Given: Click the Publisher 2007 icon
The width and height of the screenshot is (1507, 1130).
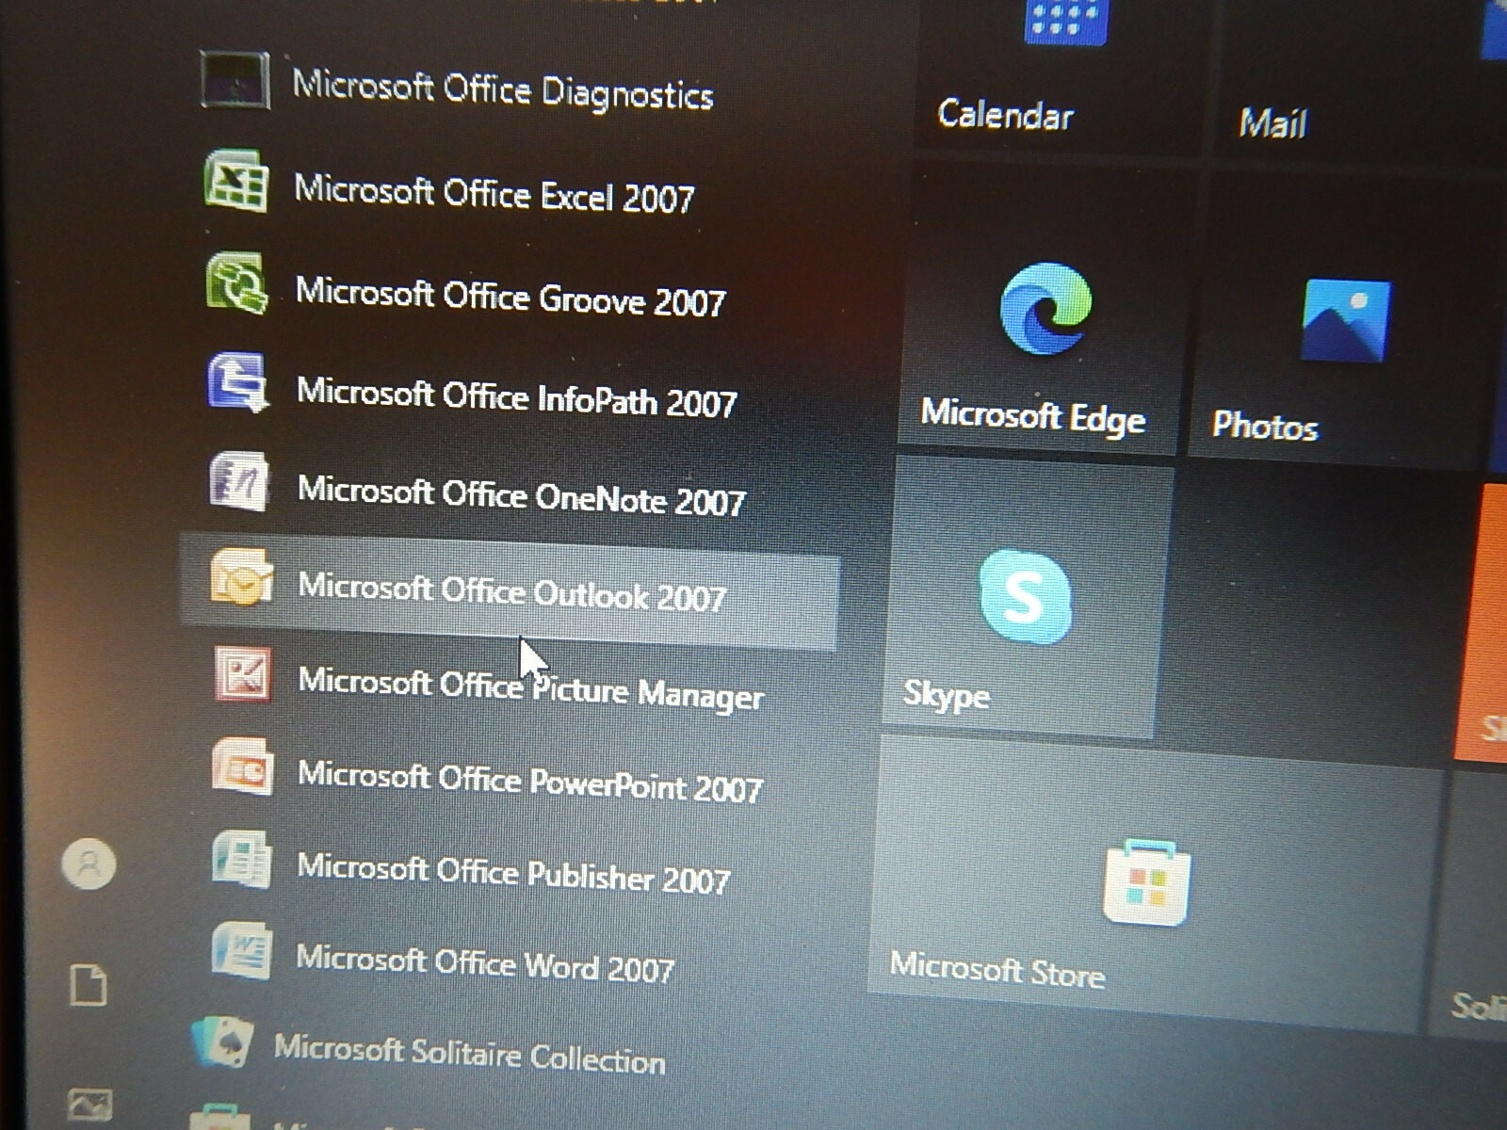Looking at the screenshot, I should (x=241, y=859).
